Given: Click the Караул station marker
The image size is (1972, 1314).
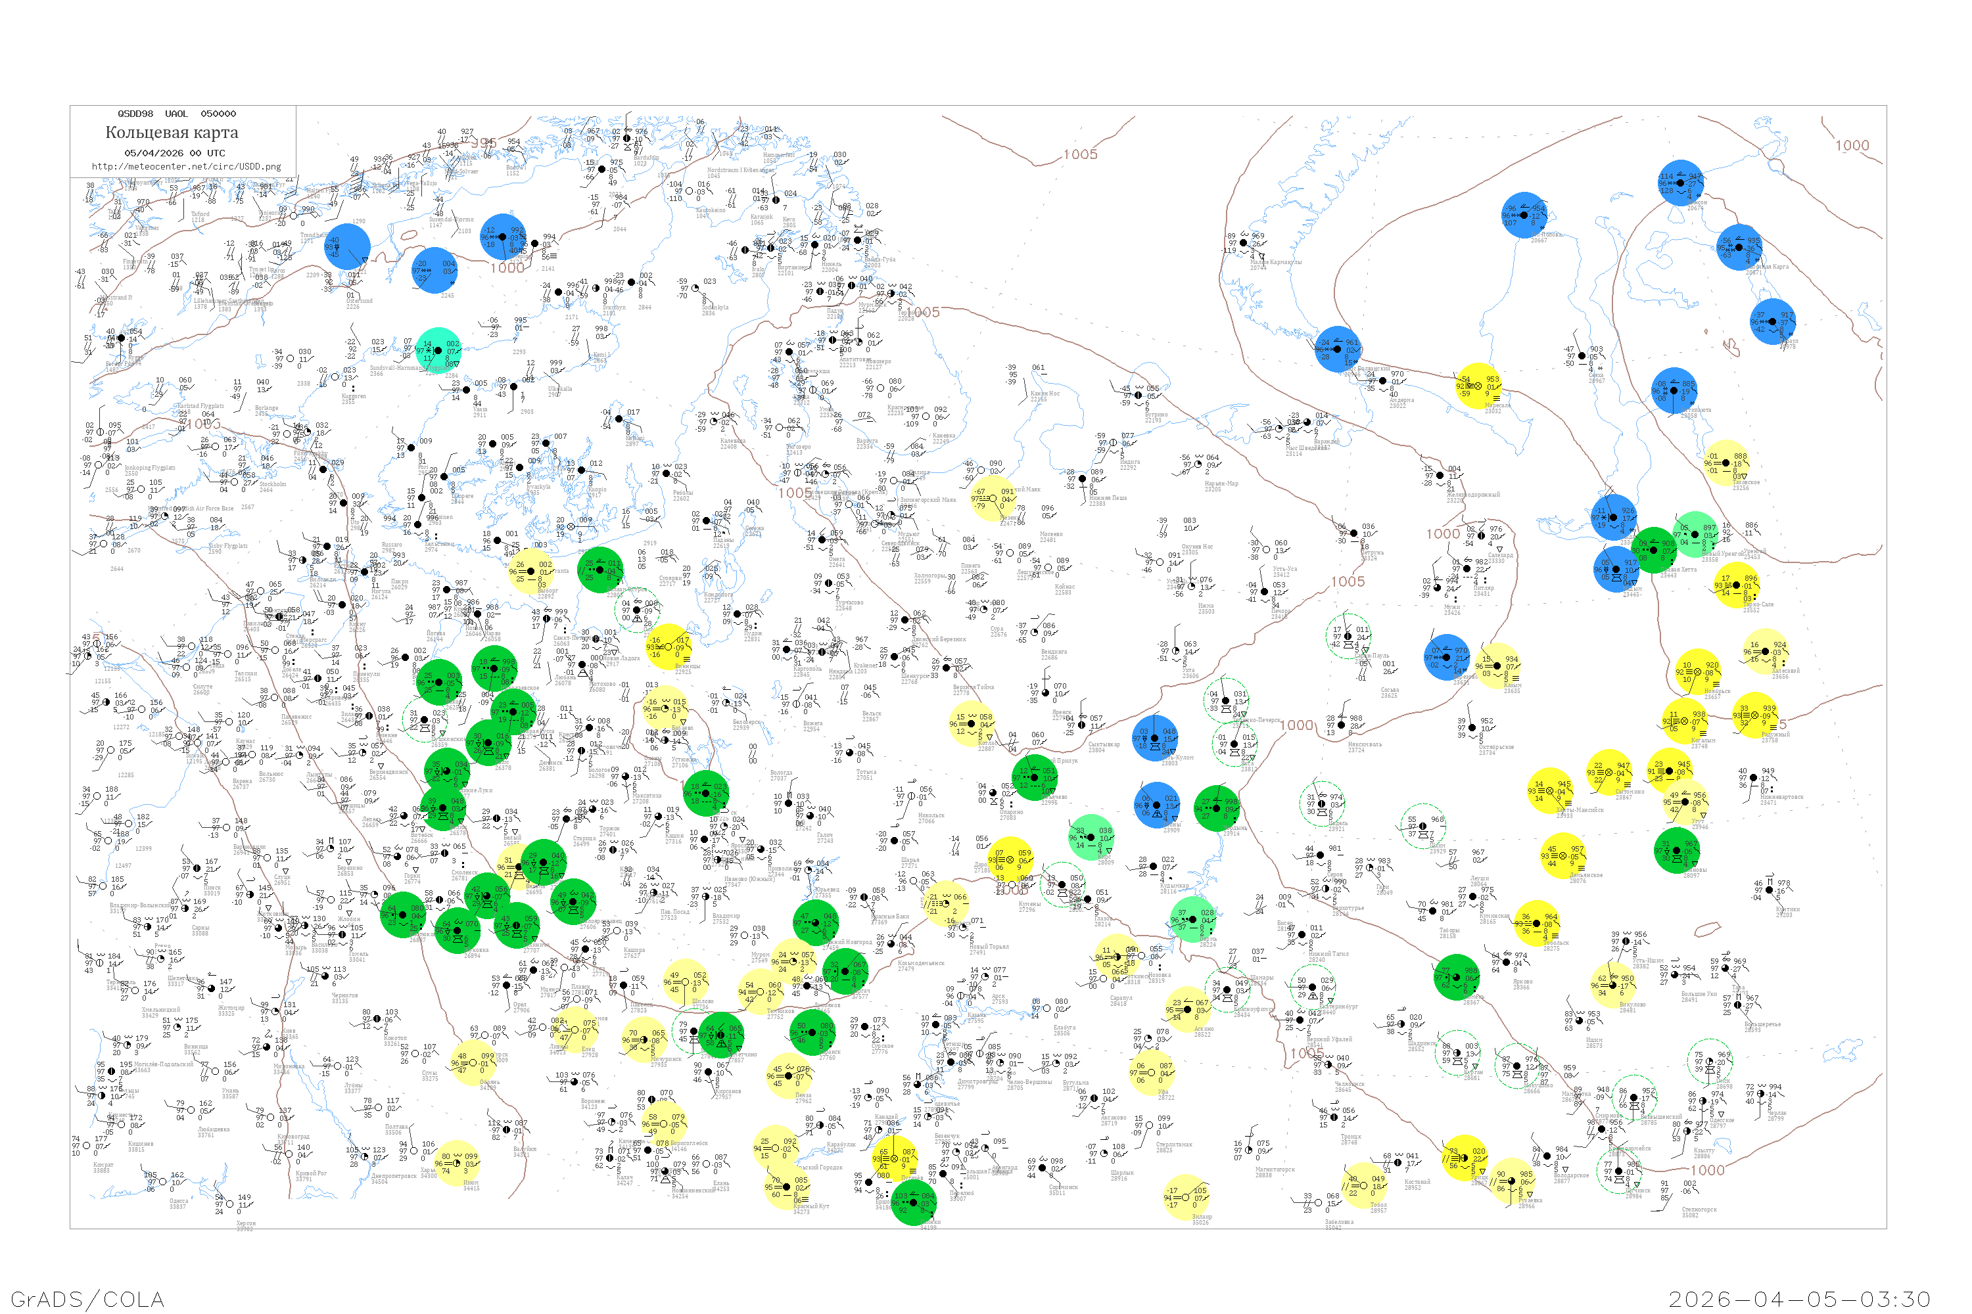Looking at the screenshot, I should 1774,322.
